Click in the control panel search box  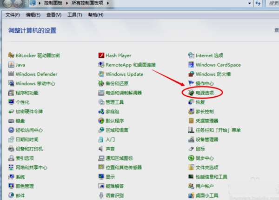point(272,3)
